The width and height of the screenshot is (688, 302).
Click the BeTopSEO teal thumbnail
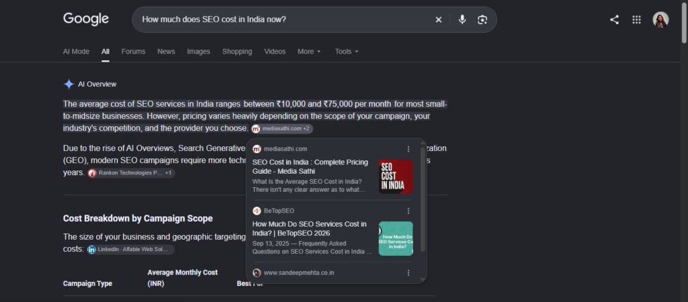(396, 238)
